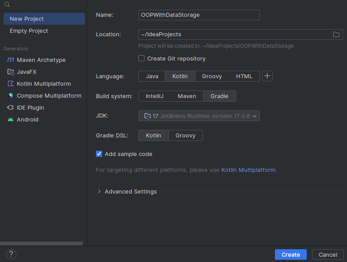The height and width of the screenshot is (262, 347).
Task: Click the search magnifier icon
Action: (7, 4)
